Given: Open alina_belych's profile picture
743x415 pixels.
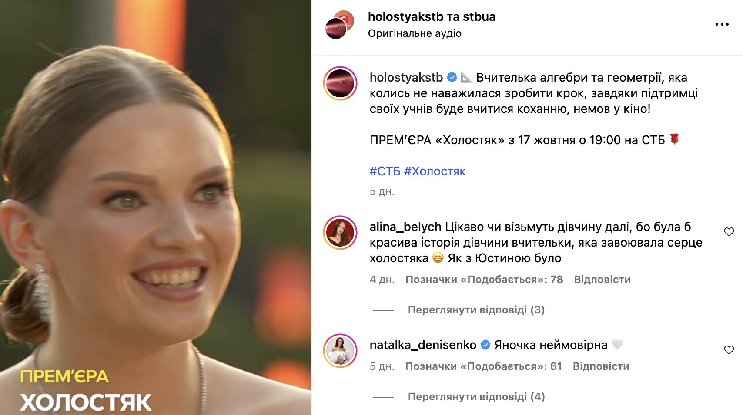Looking at the screenshot, I should click(340, 233).
